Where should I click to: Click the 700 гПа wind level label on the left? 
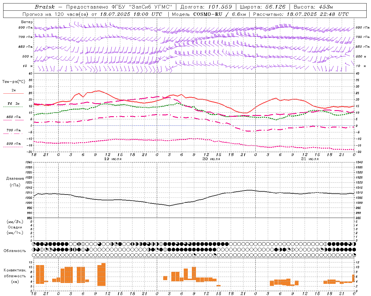coord(26,37)
